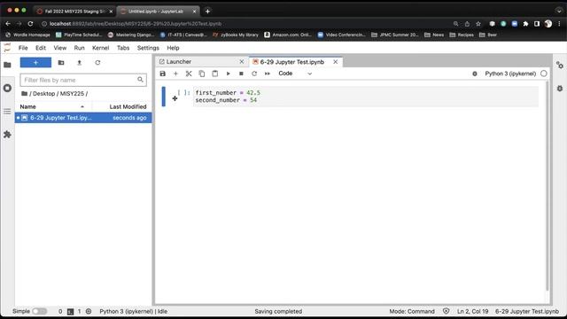Screen dimensions: 567x319
Task: Navigate to Desktop in breadcrumb path
Action: click(43, 93)
